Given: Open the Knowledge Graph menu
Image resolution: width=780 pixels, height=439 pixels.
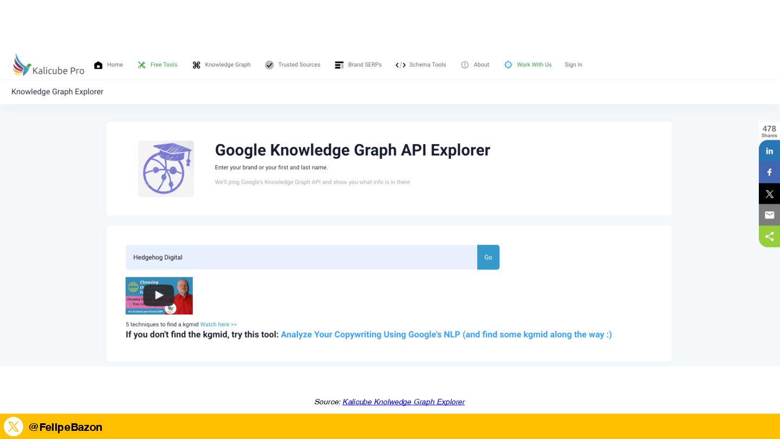Looking at the screenshot, I should [227, 65].
